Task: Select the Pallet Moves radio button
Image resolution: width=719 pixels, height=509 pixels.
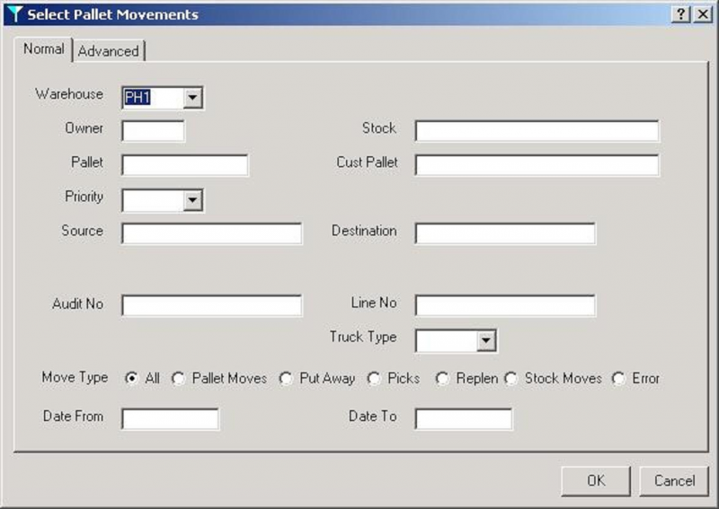Action: point(178,379)
